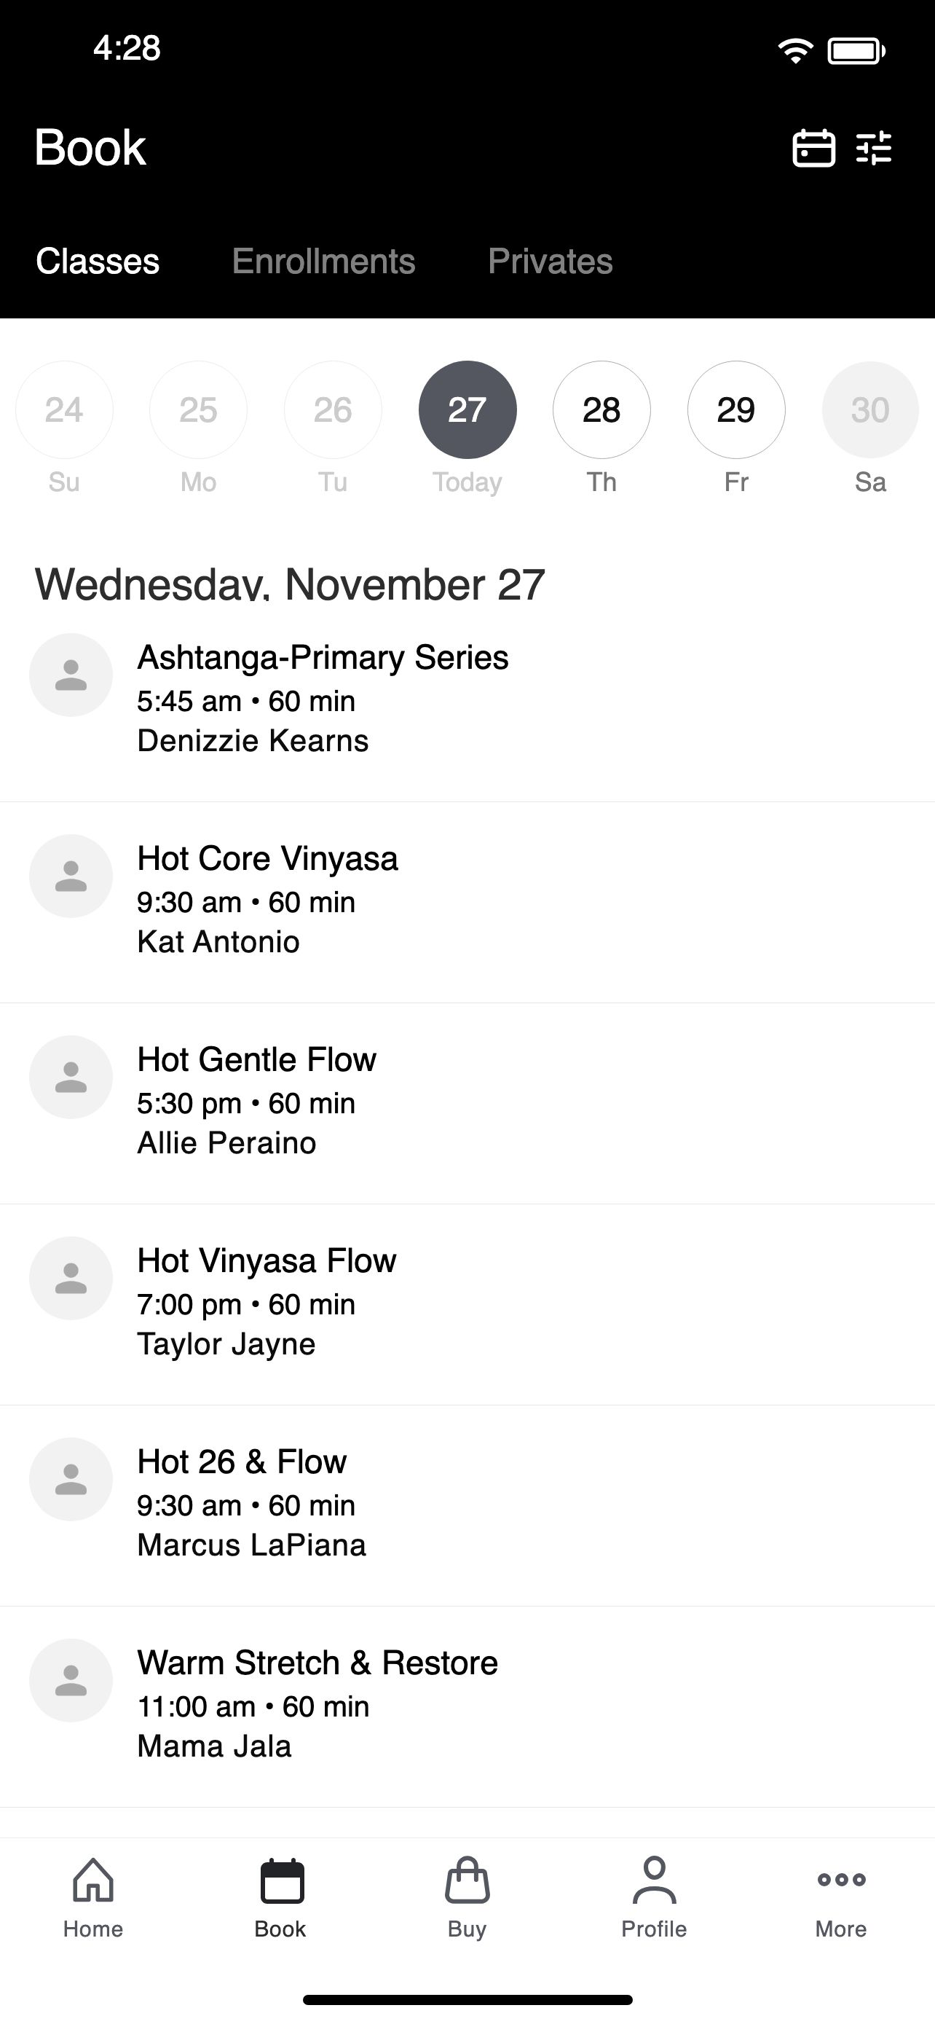Go to Home in bottom navigation
Image resolution: width=935 pixels, height=2024 pixels.
pos(93,1898)
